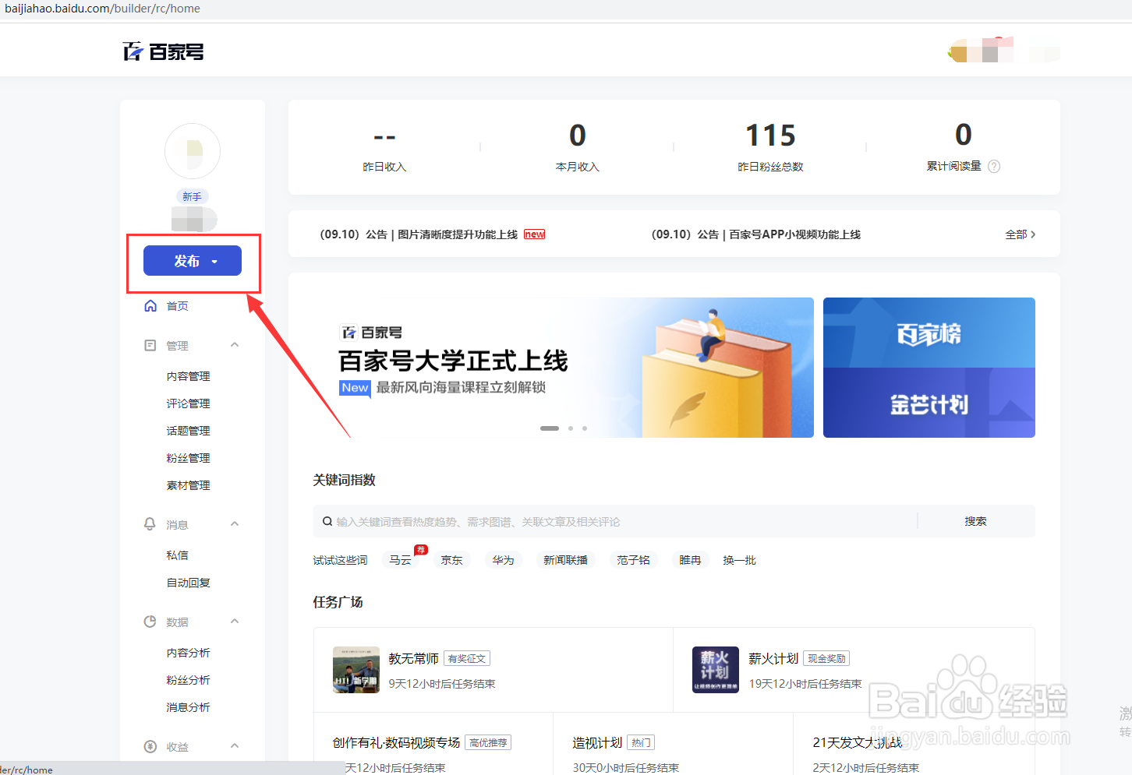This screenshot has height=775, width=1132.
Task: Click the 薪火计划 task thumbnail
Action: tap(716, 670)
